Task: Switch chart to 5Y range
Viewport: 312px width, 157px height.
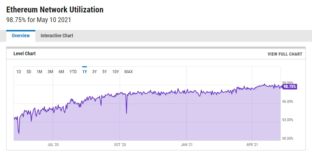Action: click(x=105, y=72)
